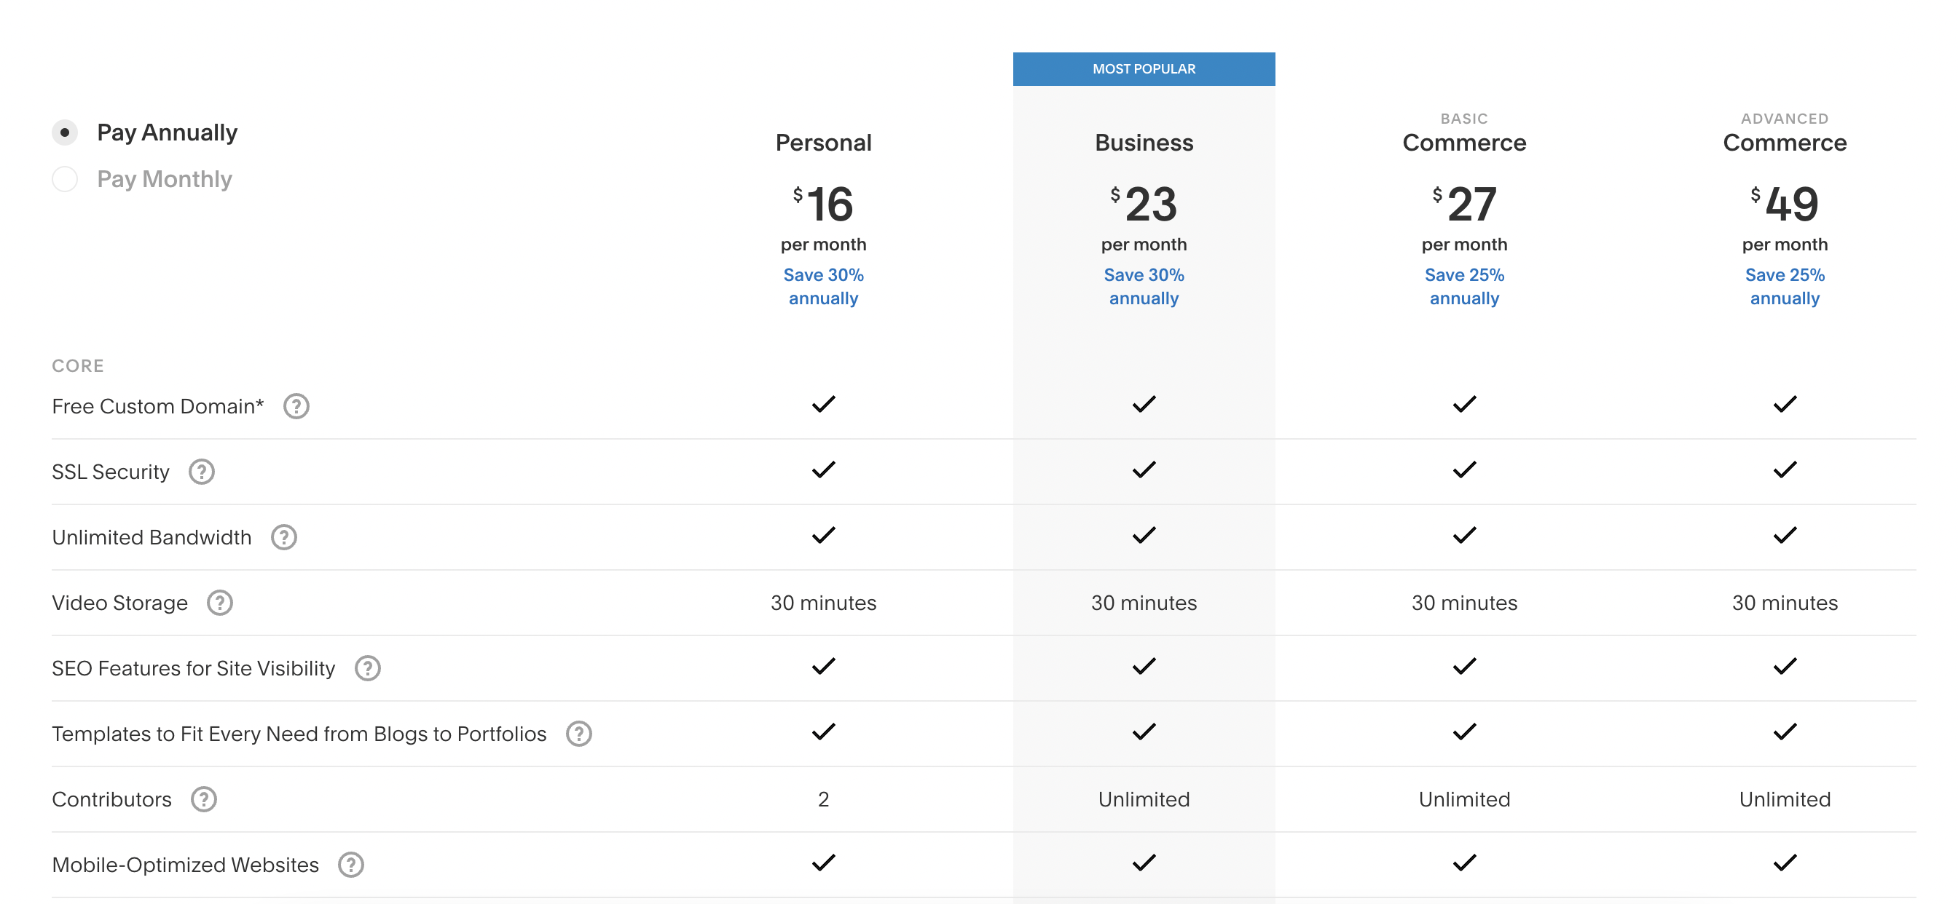The width and height of the screenshot is (1958, 904).
Task: Select the Pay Annually radio button
Action: pyautogui.click(x=65, y=132)
